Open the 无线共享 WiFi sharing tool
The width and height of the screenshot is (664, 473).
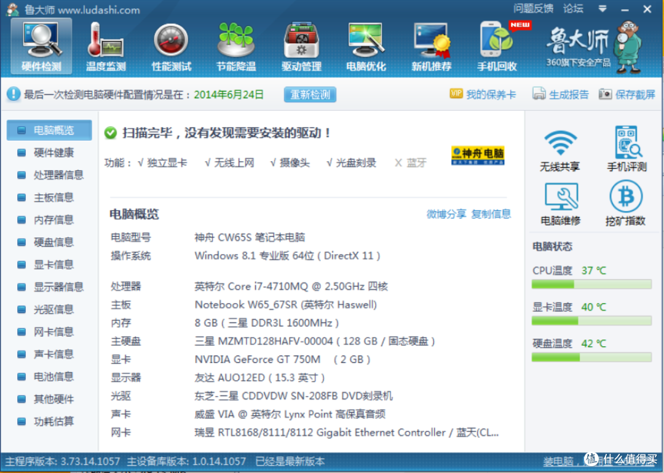point(560,149)
